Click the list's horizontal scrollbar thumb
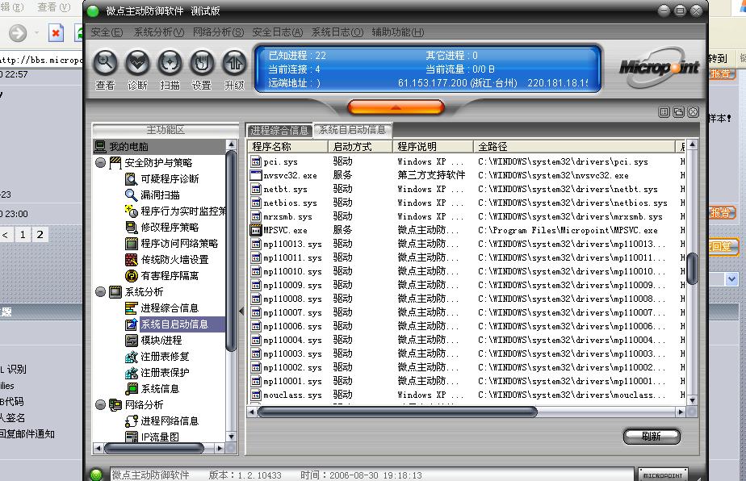The width and height of the screenshot is (746, 481). click(x=397, y=412)
